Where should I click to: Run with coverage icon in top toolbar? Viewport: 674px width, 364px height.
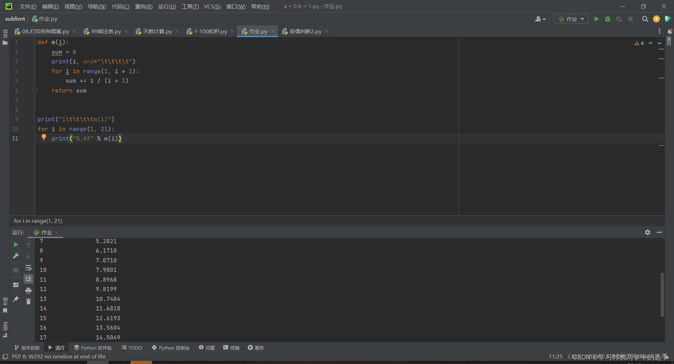tap(619, 19)
